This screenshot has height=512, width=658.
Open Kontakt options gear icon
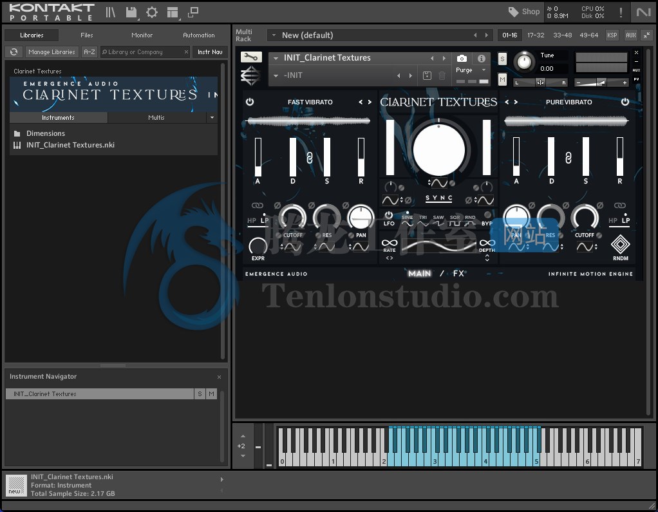[x=152, y=12]
